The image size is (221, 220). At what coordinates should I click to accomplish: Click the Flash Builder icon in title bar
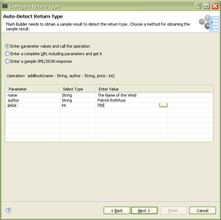[x=5, y=6]
